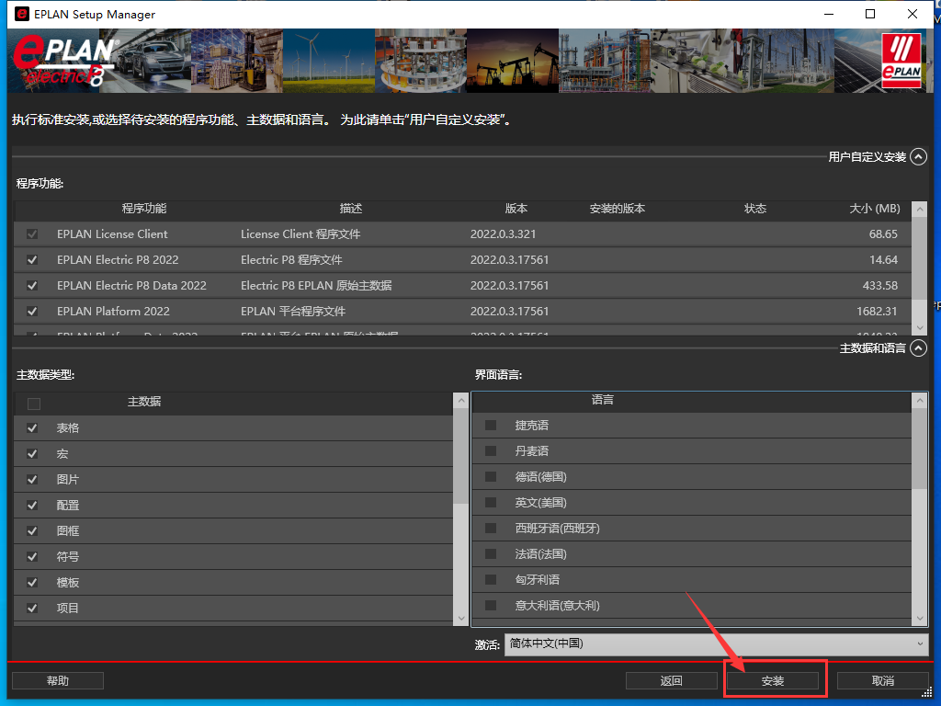
Task: Enable the 捷克语 interface language
Action: 490,425
